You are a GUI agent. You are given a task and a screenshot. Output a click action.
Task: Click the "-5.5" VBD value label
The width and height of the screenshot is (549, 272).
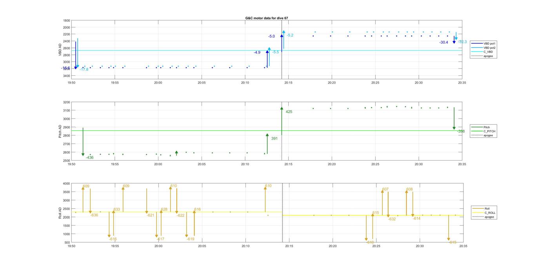[276, 52]
